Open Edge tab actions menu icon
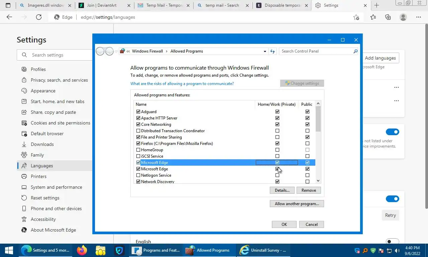The width and height of the screenshot is (428, 257). click(8, 5)
